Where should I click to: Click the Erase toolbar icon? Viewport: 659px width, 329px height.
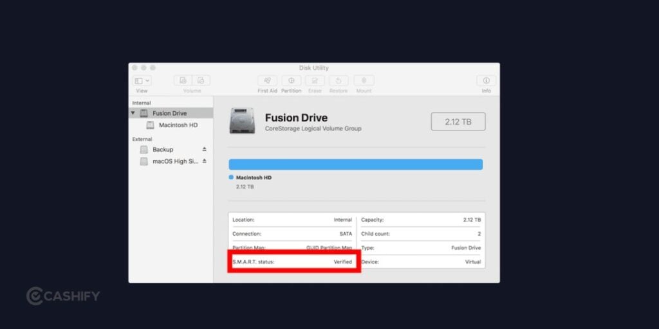[315, 80]
